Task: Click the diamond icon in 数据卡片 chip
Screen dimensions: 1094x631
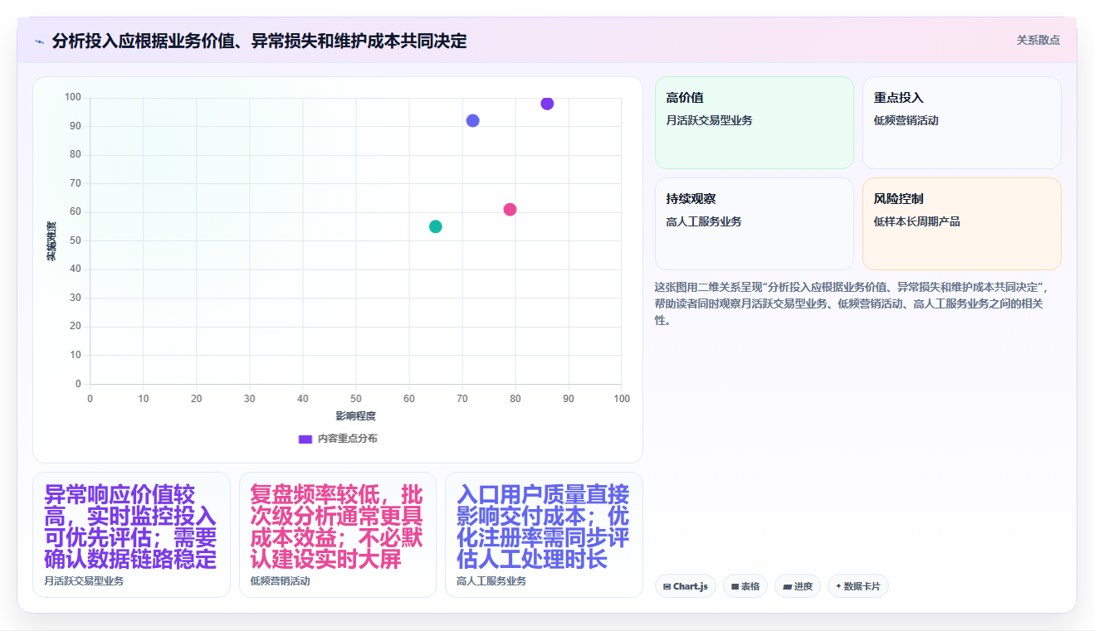Action: [x=838, y=586]
